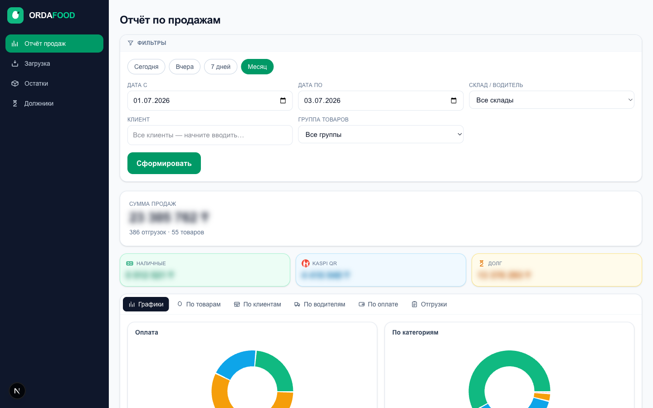Click the cash banknote icon next to Наличные
The height and width of the screenshot is (408, 653).
click(x=130, y=263)
